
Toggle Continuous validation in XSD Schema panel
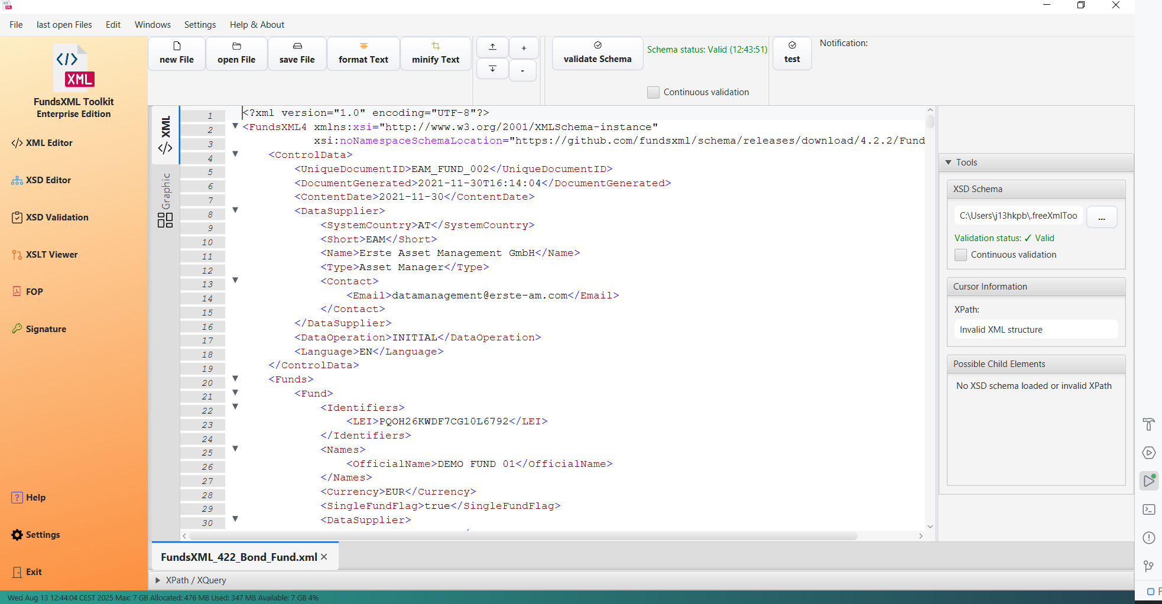[960, 255]
